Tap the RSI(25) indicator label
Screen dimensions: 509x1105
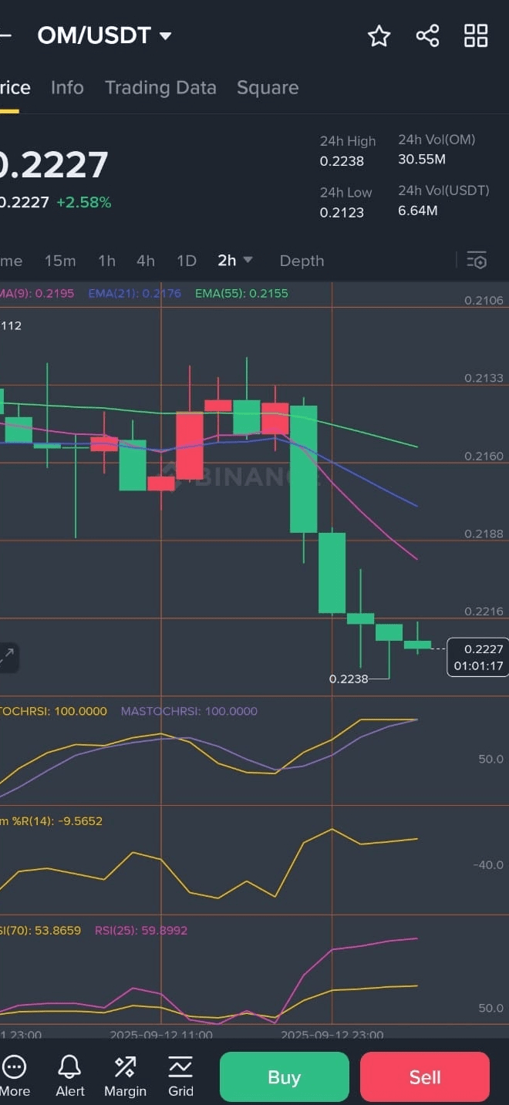tap(141, 930)
